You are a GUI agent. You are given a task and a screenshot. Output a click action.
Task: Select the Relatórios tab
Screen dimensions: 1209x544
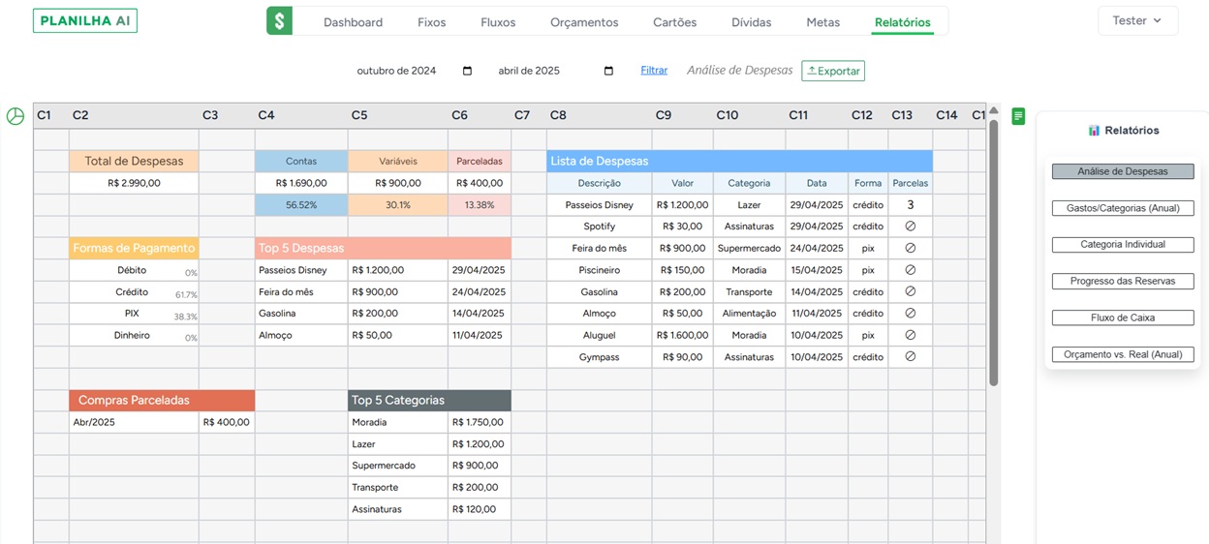coord(903,22)
